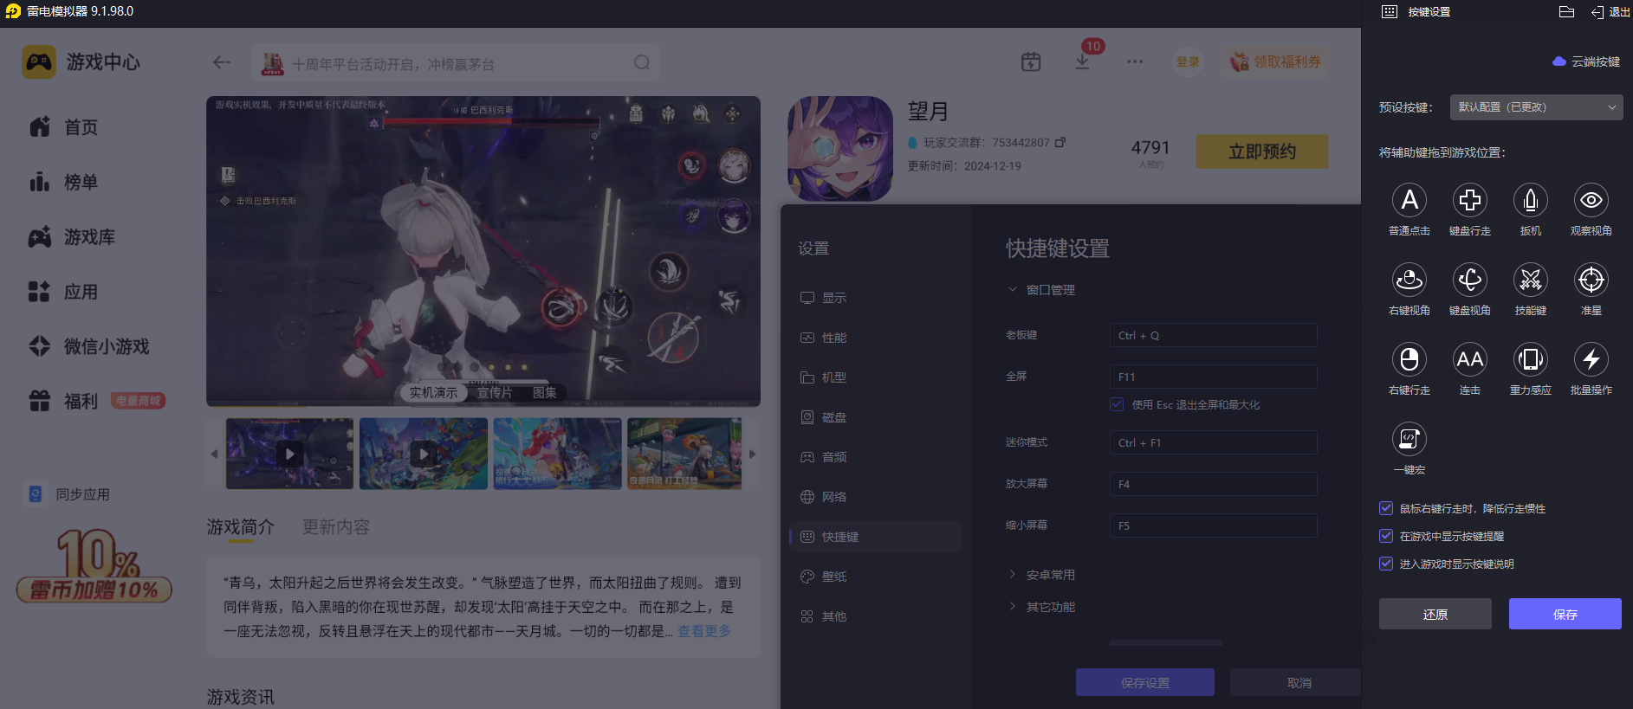Open 游戏库 in sidebar

coord(73,236)
